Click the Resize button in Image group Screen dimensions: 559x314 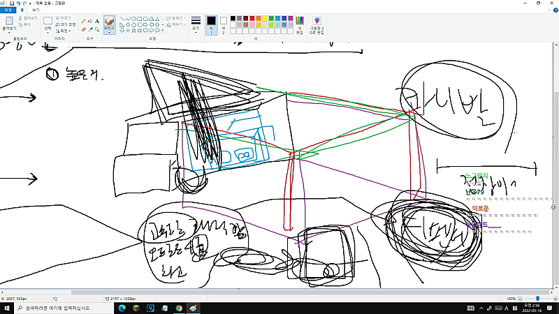click(66, 24)
